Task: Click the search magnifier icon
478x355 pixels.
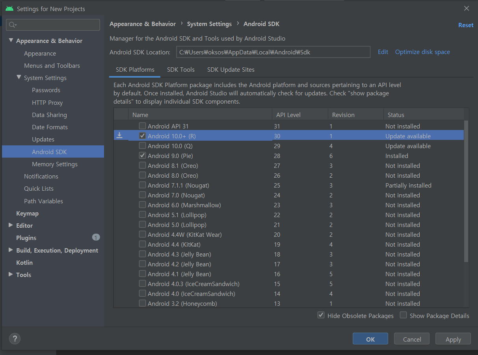Action: [x=12, y=25]
